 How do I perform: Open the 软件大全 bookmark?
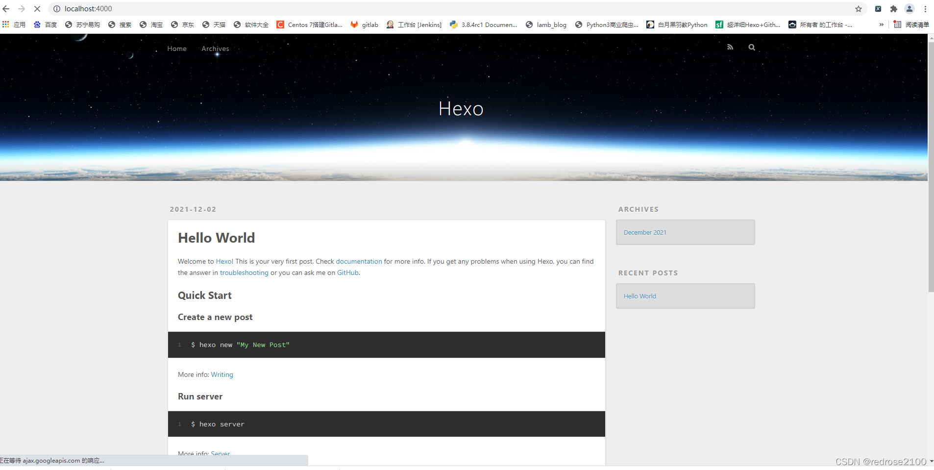[251, 25]
